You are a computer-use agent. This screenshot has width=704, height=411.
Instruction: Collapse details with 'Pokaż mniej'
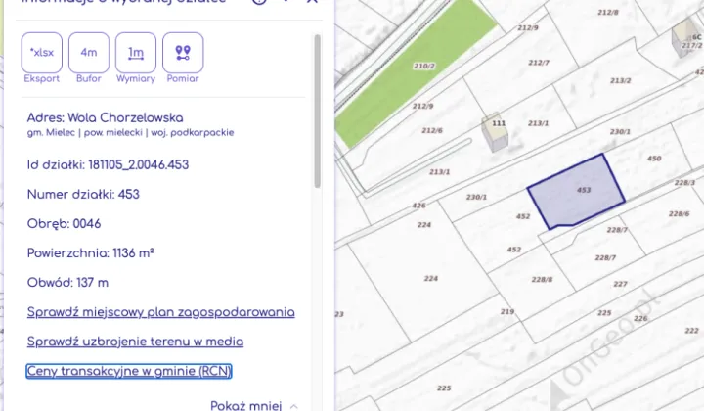(x=254, y=405)
